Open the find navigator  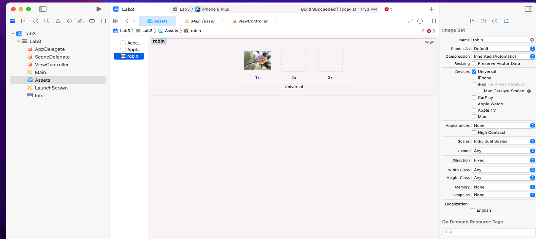46,21
